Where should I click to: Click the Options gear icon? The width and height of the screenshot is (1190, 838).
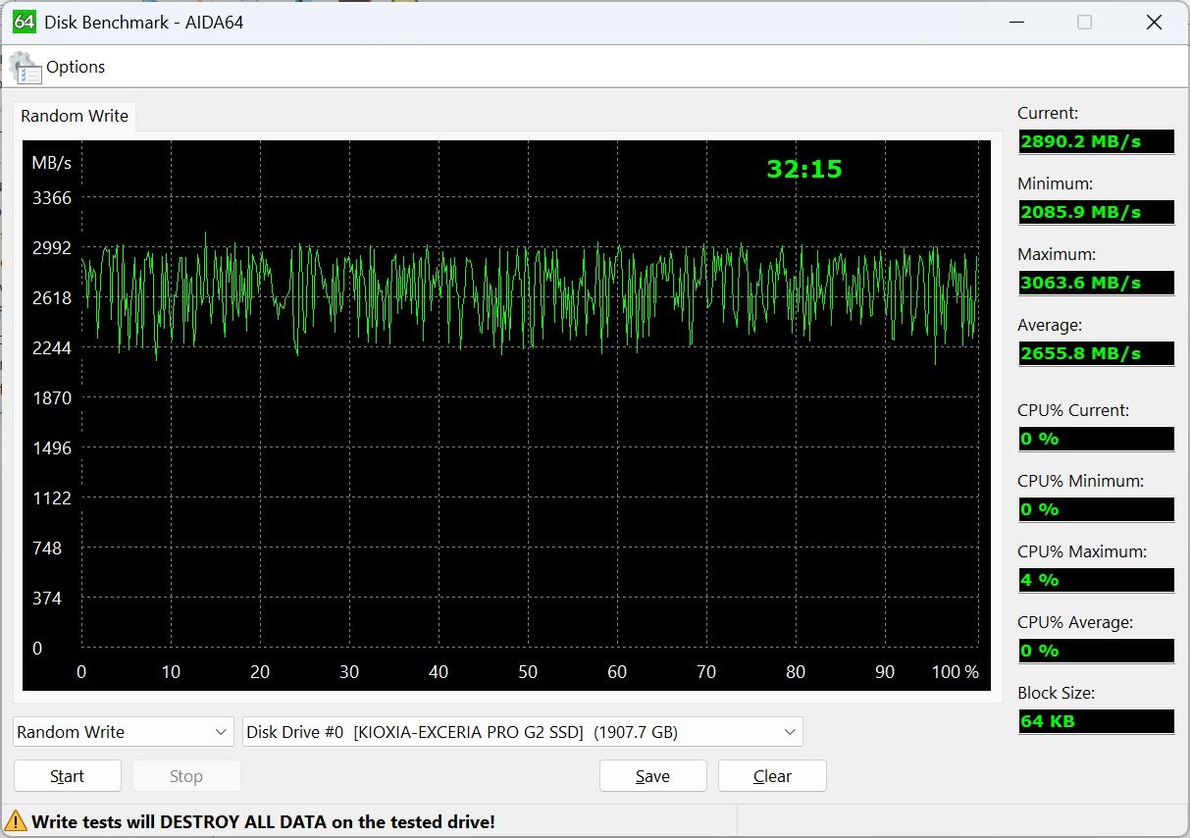26,68
